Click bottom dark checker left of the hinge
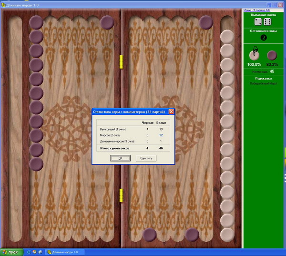 tap(150, 235)
